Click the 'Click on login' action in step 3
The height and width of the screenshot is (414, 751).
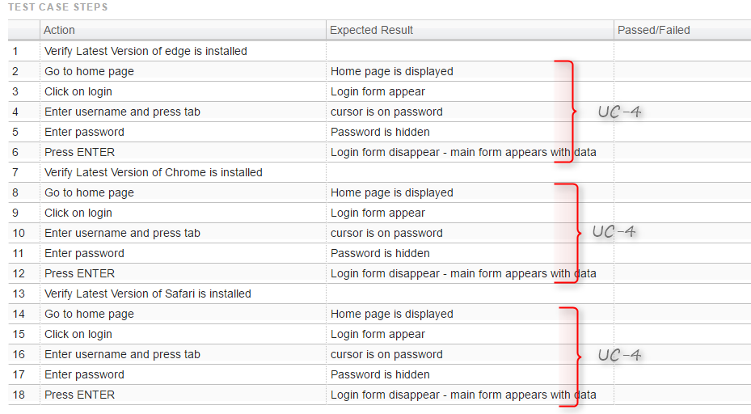pyautogui.click(x=78, y=91)
